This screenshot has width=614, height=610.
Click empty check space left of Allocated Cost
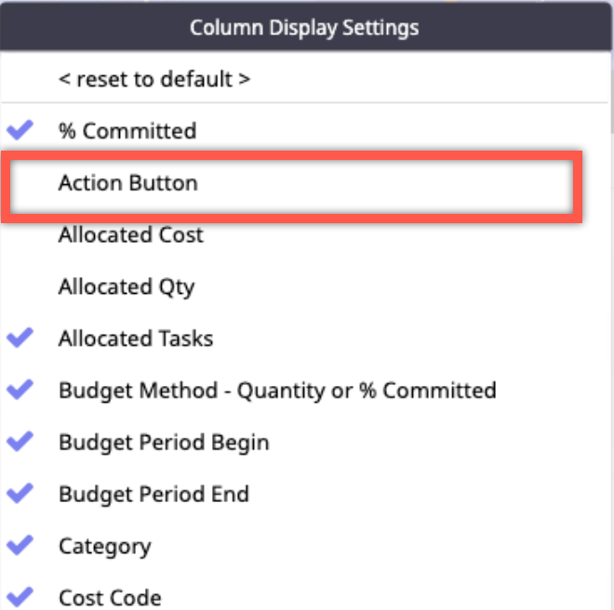(20, 235)
